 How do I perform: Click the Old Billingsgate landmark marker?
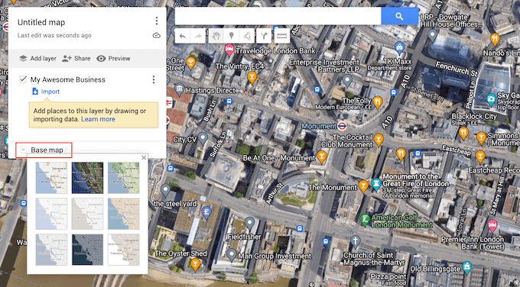click(467, 267)
